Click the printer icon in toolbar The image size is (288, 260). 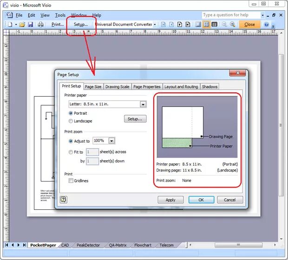pyautogui.click(x=40, y=25)
